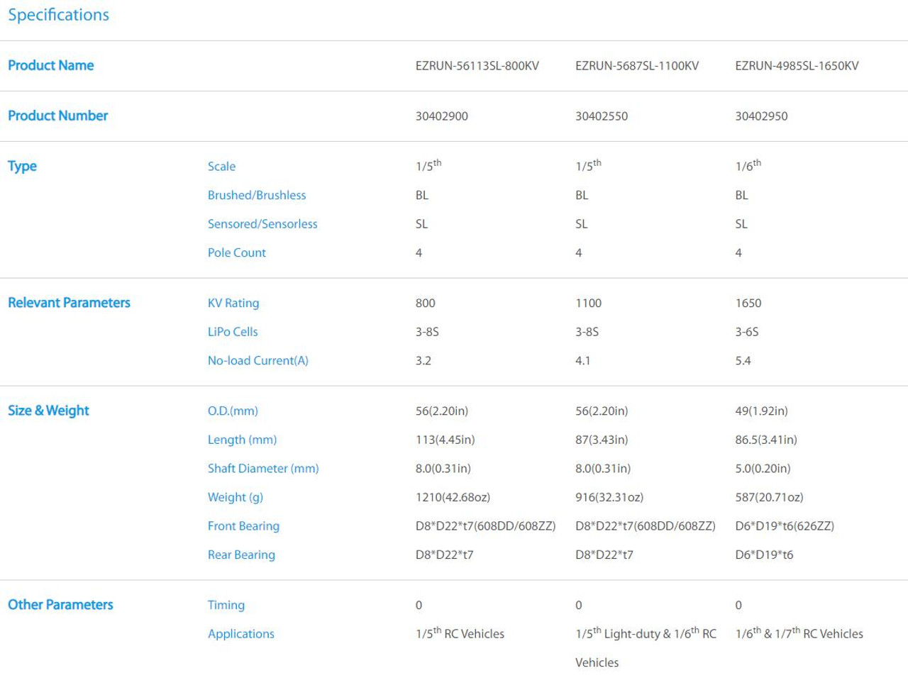The width and height of the screenshot is (908, 685).
Task: Select the EZRUN-56113SL-800KV product name
Action: pos(477,66)
